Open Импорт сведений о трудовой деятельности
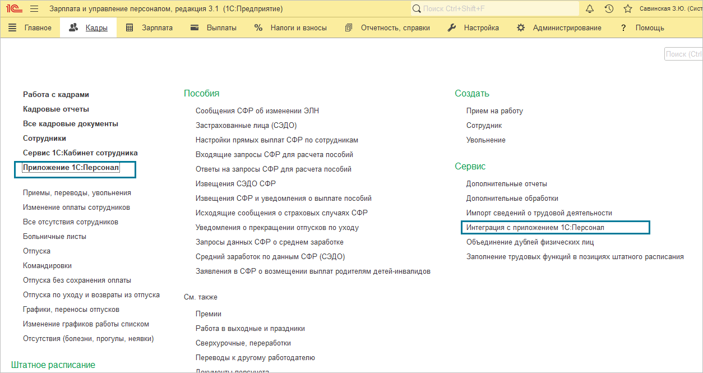703x373 pixels. (539, 213)
